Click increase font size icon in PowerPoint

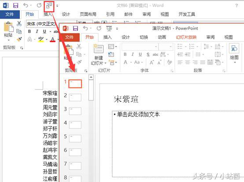[152, 63]
